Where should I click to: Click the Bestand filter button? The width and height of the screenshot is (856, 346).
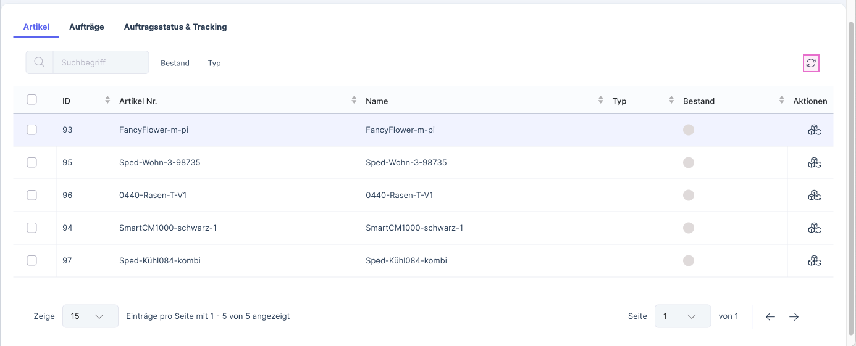175,63
